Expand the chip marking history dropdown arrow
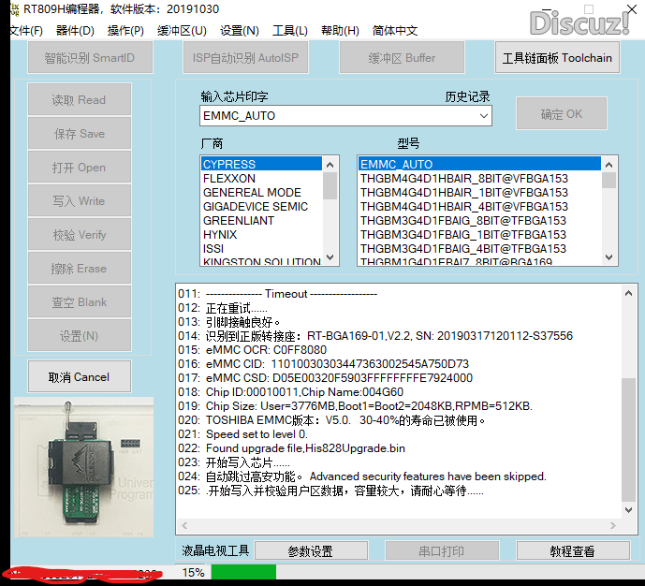The height and width of the screenshot is (586, 645). coord(484,116)
